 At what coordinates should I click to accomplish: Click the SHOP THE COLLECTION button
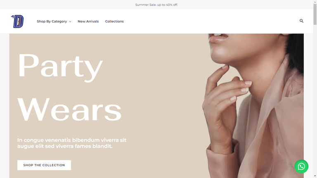coord(44,165)
